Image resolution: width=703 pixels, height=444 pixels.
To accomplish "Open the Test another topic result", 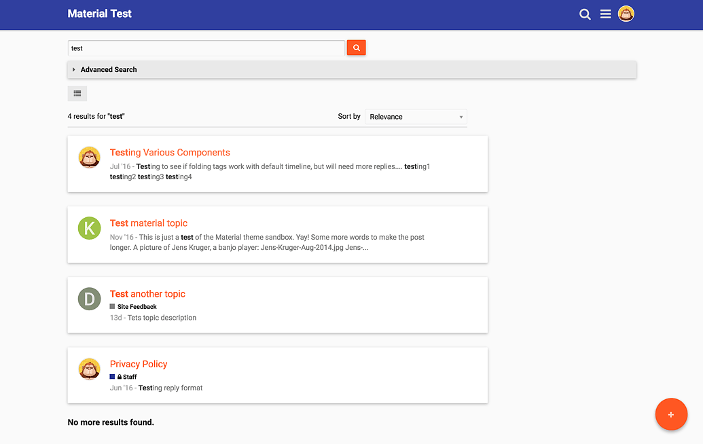I will [147, 294].
